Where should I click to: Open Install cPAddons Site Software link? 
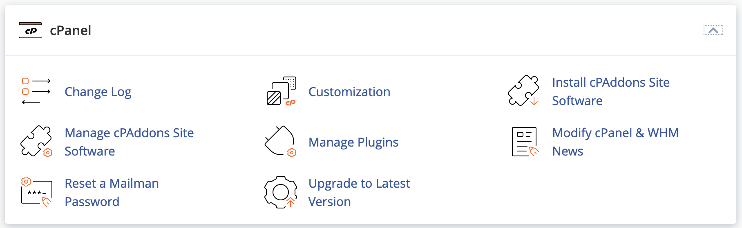(610, 92)
